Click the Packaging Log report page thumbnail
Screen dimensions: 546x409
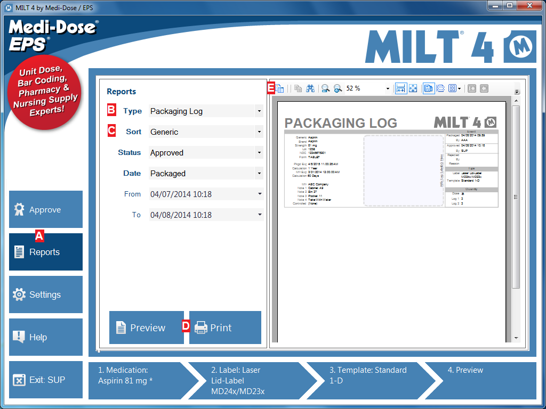(391, 222)
